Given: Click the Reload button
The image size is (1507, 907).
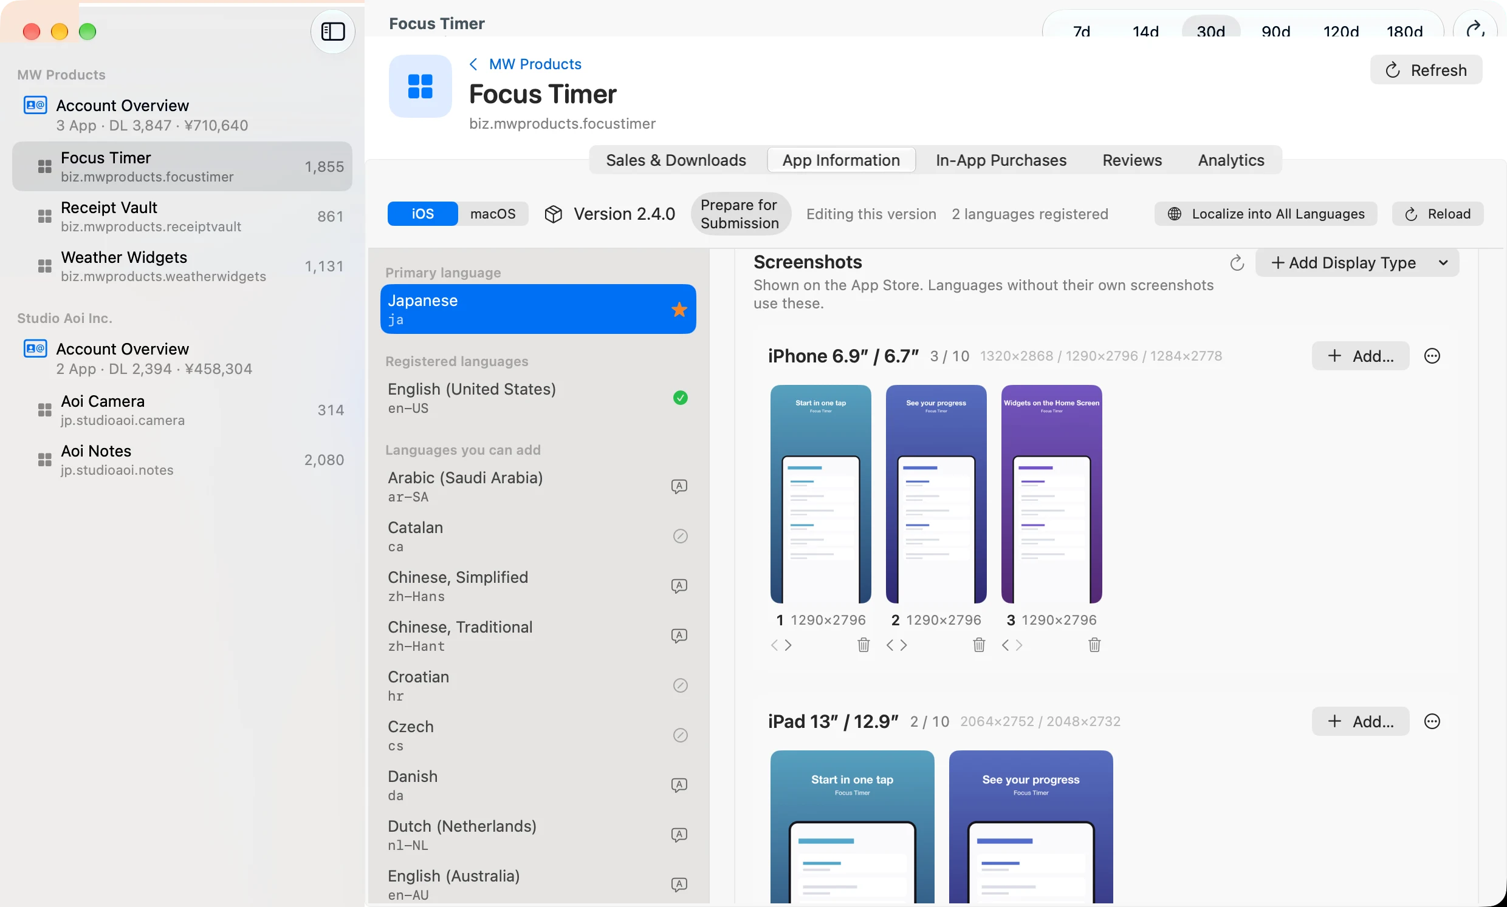Looking at the screenshot, I should point(1438,214).
